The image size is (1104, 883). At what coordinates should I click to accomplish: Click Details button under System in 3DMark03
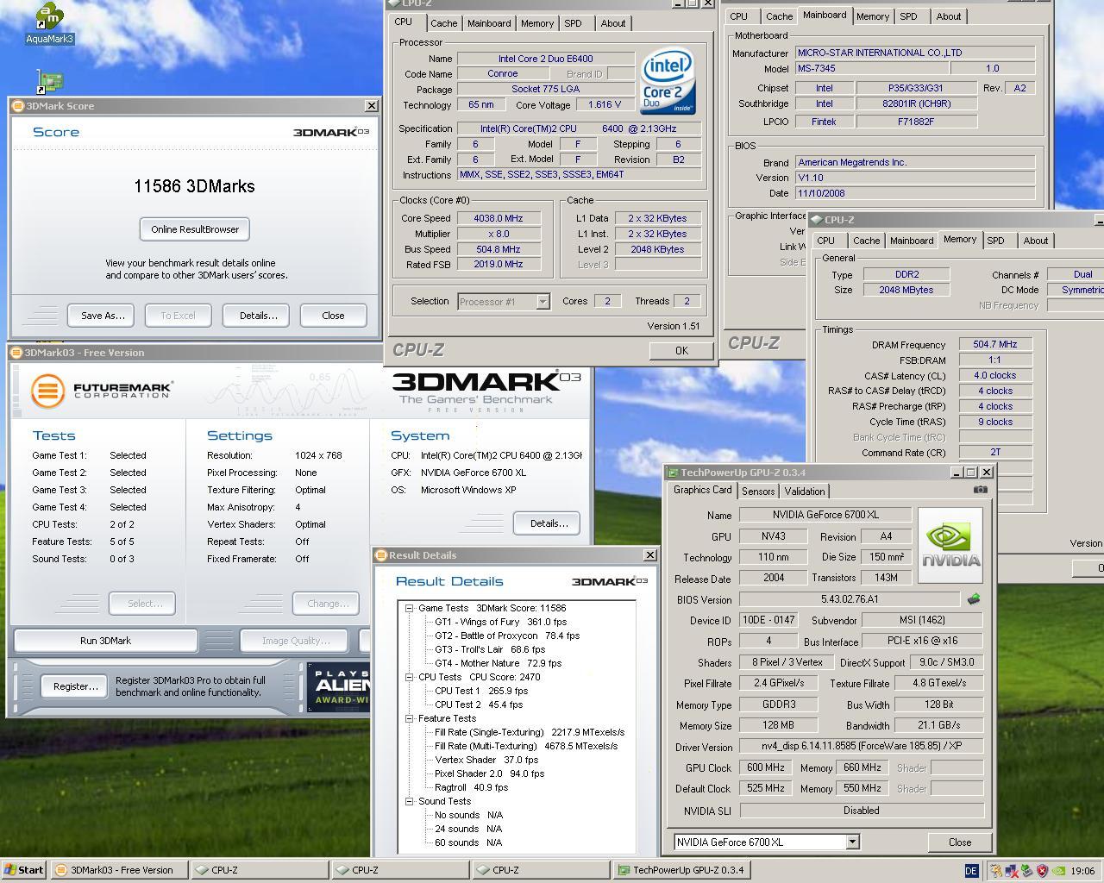(549, 523)
